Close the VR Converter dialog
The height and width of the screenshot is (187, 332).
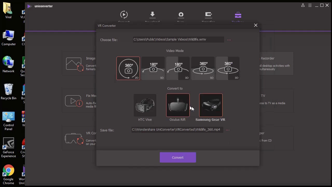coord(256,25)
